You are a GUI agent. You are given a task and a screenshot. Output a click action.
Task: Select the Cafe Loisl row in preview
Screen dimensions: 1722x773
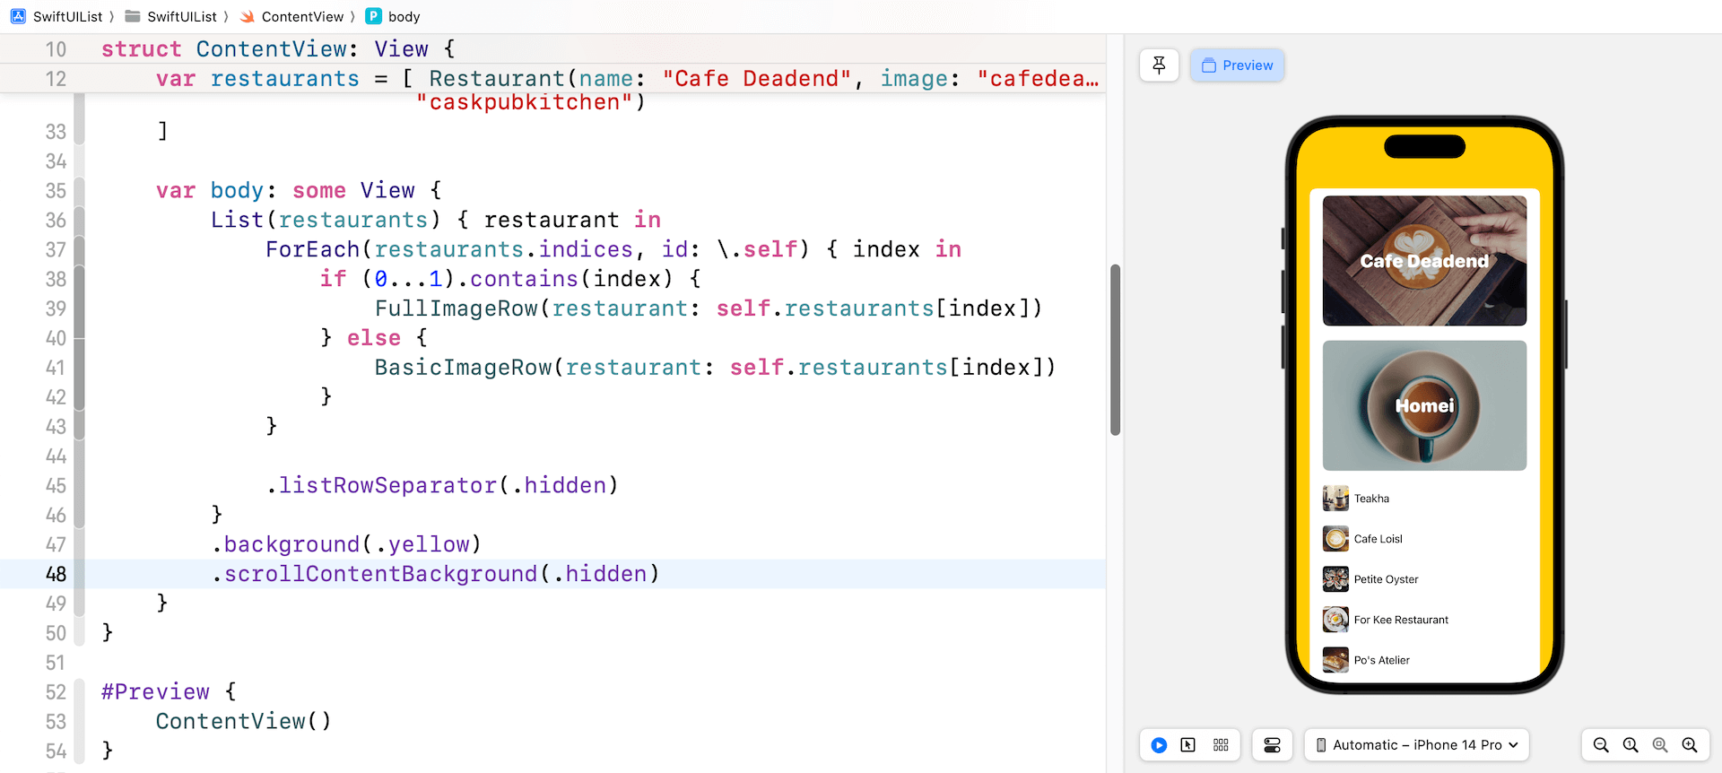(x=1424, y=539)
